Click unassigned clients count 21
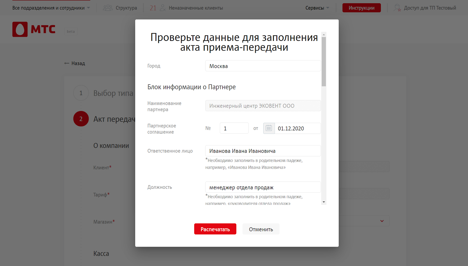This screenshot has height=266, width=468. pos(153,8)
